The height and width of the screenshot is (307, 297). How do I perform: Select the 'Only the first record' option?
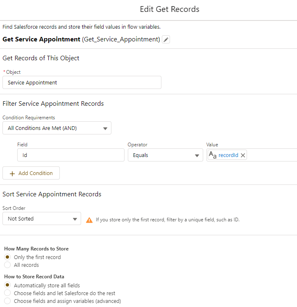[x=8, y=257]
